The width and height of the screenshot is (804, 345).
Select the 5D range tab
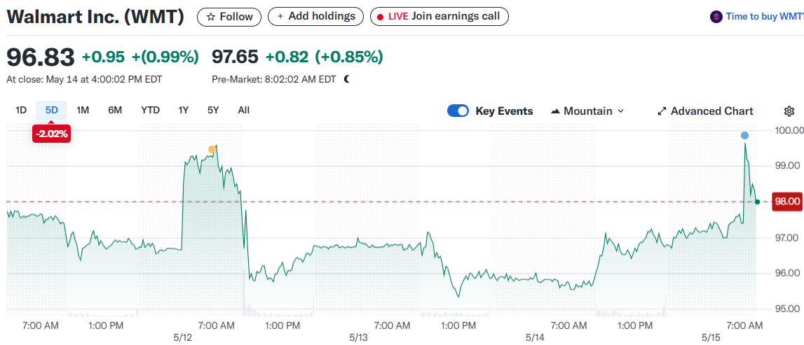[x=52, y=110]
